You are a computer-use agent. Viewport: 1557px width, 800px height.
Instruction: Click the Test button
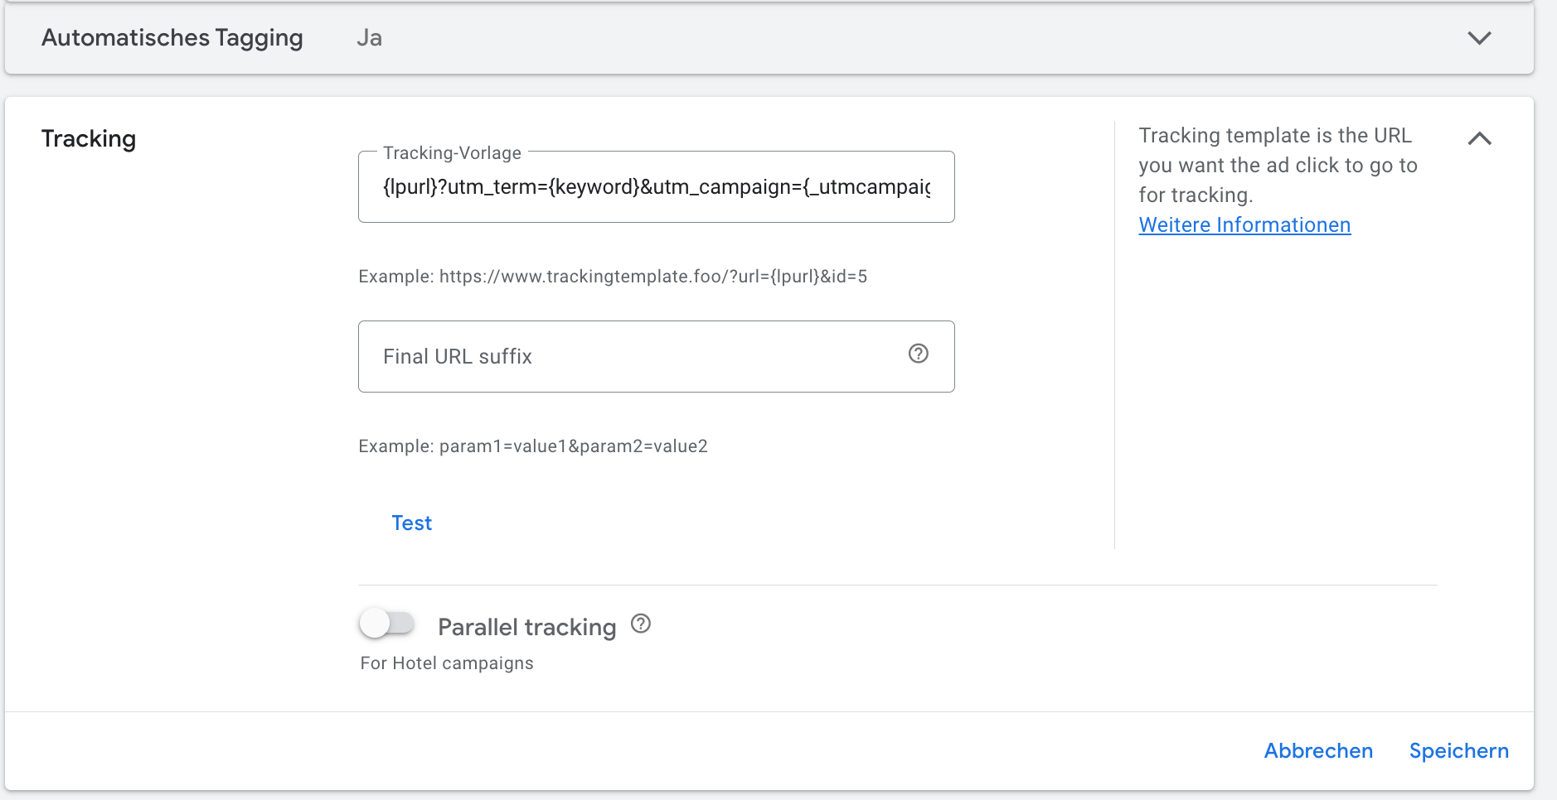[411, 523]
